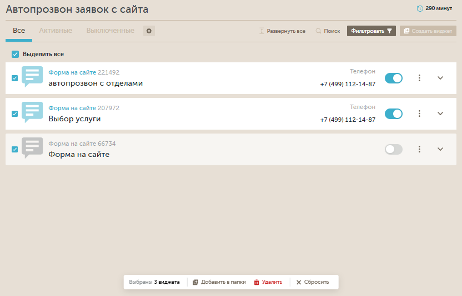Turn off the Выбор услуги switch
This screenshot has height=296, width=462.
tap(394, 114)
